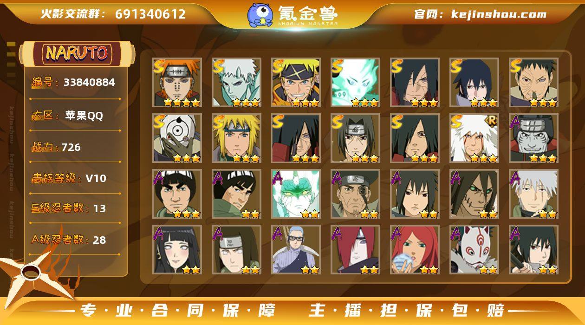The width and height of the screenshot is (585, 325).
Task: Choose the red-haired Kushina ninja card
Action: [415, 250]
